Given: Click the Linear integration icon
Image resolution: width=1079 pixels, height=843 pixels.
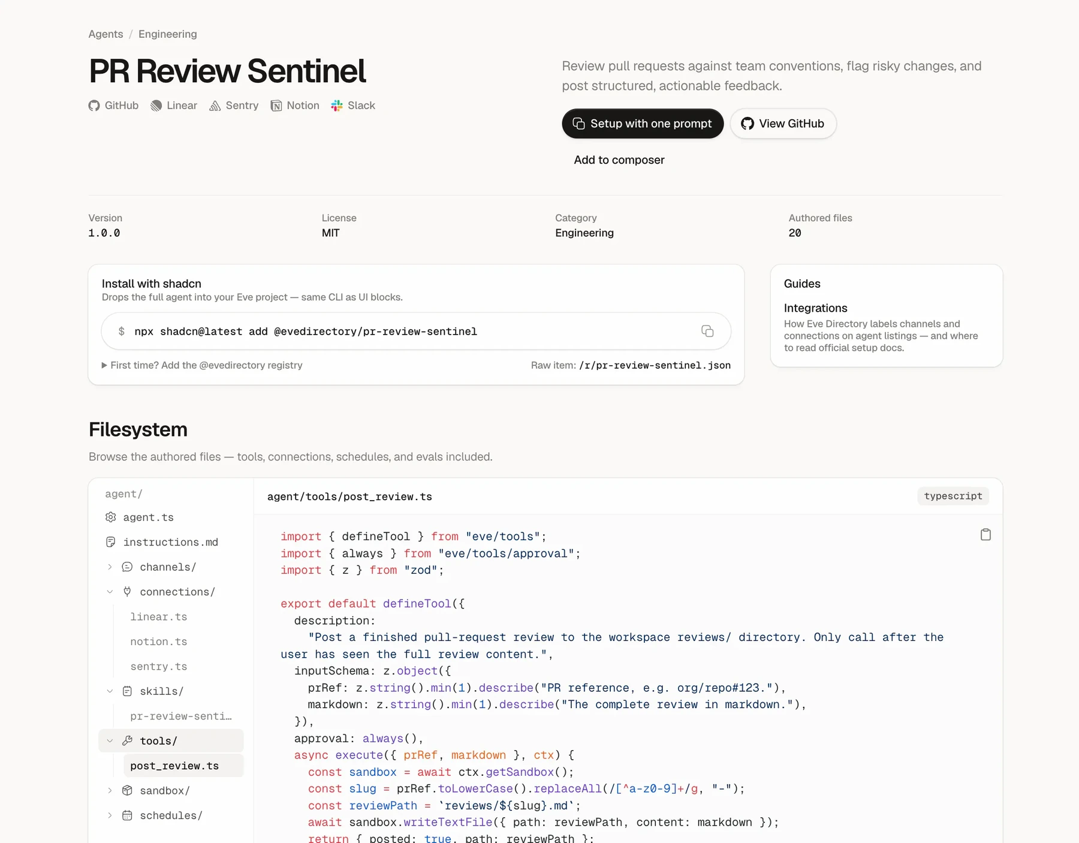Looking at the screenshot, I should pyautogui.click(x=156, y=106).
